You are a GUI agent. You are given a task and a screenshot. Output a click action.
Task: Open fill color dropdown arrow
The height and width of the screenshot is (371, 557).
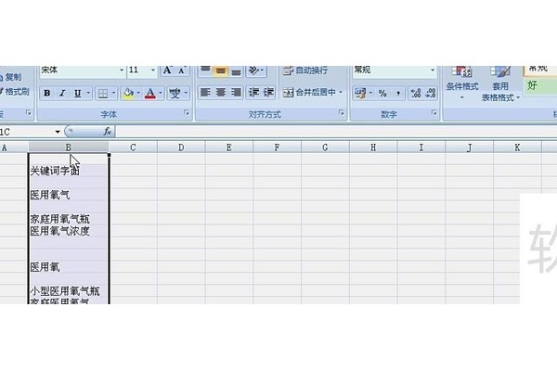click(x=138, y=94)
